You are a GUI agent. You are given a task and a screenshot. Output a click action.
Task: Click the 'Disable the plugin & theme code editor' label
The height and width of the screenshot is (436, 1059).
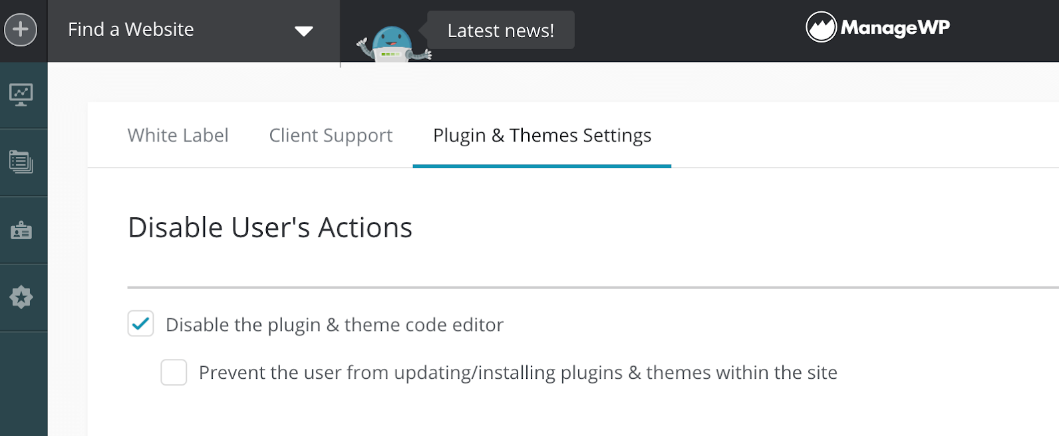click(334, 325)
